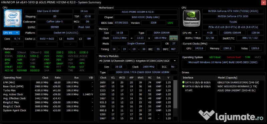The image size is (267, 124).
Task: Expand the memory module selector Kingston KF3200C16D4/16GX
Action: [138, 61]
